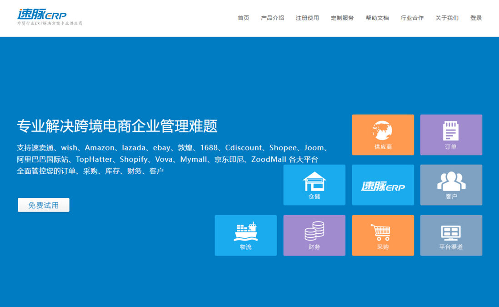Image resolution: width=499 pixels, height=307 pixels.
Task: Open 产品介绍 menu item
Action: coord(272,18)
